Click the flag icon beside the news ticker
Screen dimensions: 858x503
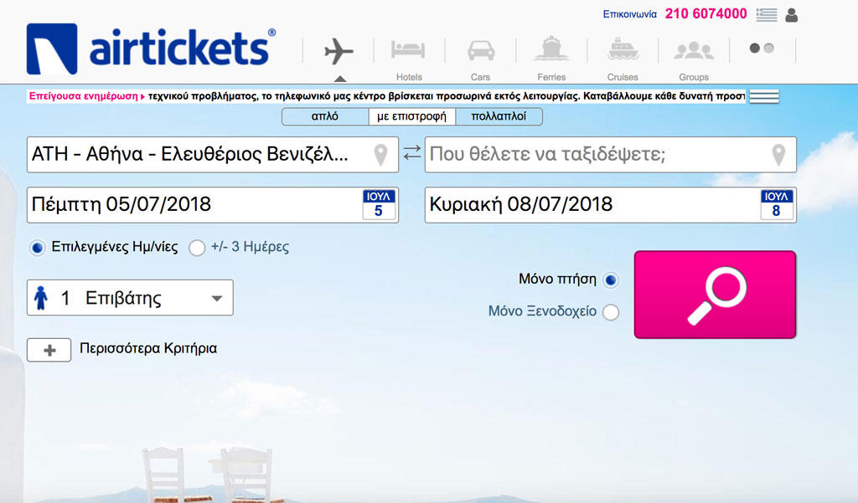pos(764,97)
